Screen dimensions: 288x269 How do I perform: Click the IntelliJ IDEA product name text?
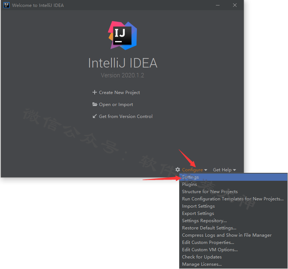tap(123, 63)
